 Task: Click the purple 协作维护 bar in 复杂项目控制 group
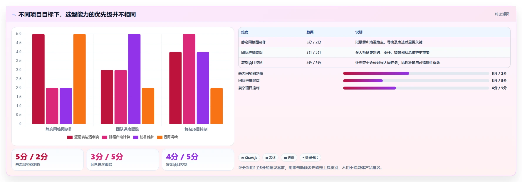click(x=203, y=88)
